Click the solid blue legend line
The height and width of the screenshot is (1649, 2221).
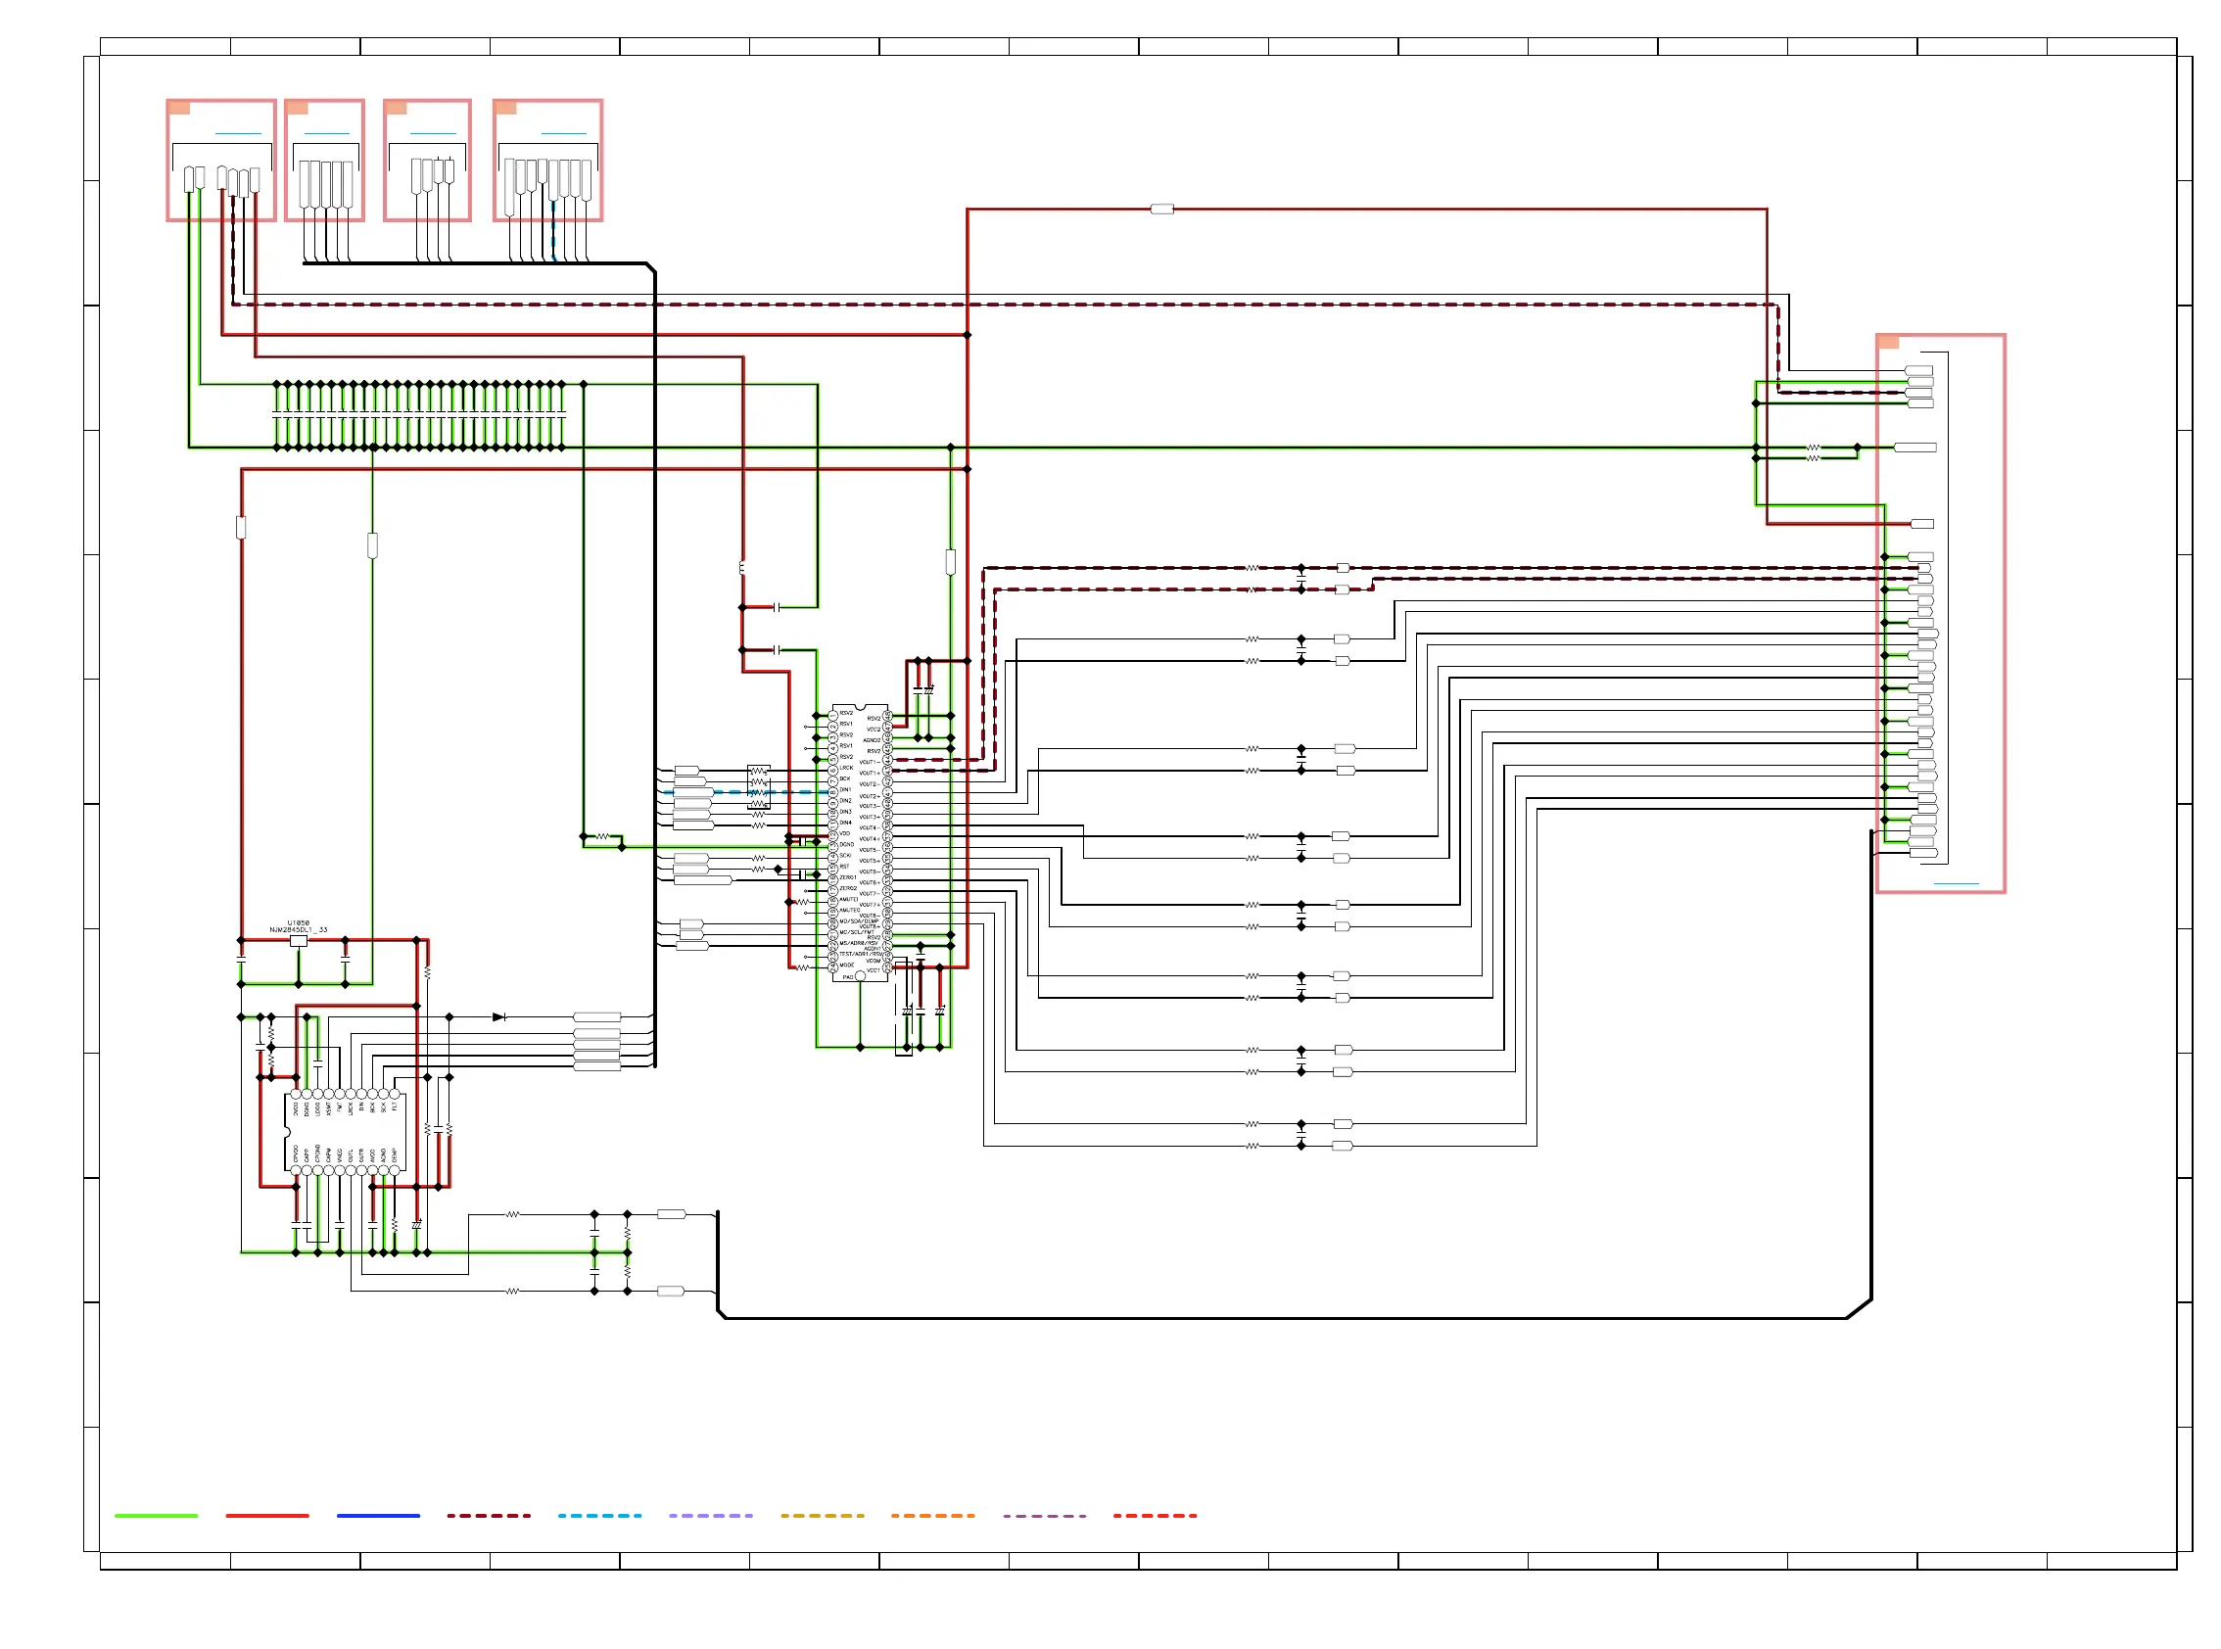coord(378,1515)
